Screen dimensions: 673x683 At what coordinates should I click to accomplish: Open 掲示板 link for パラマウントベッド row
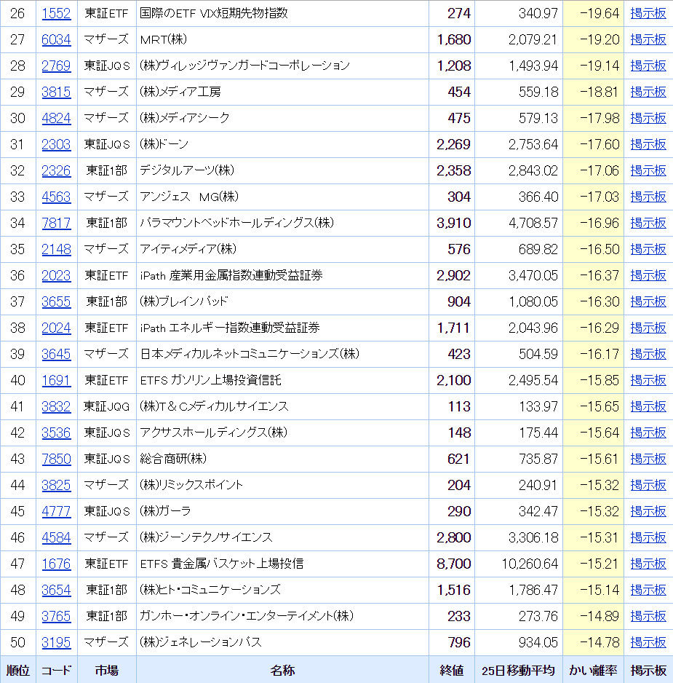pyautogui.click(x=648, y=223)
